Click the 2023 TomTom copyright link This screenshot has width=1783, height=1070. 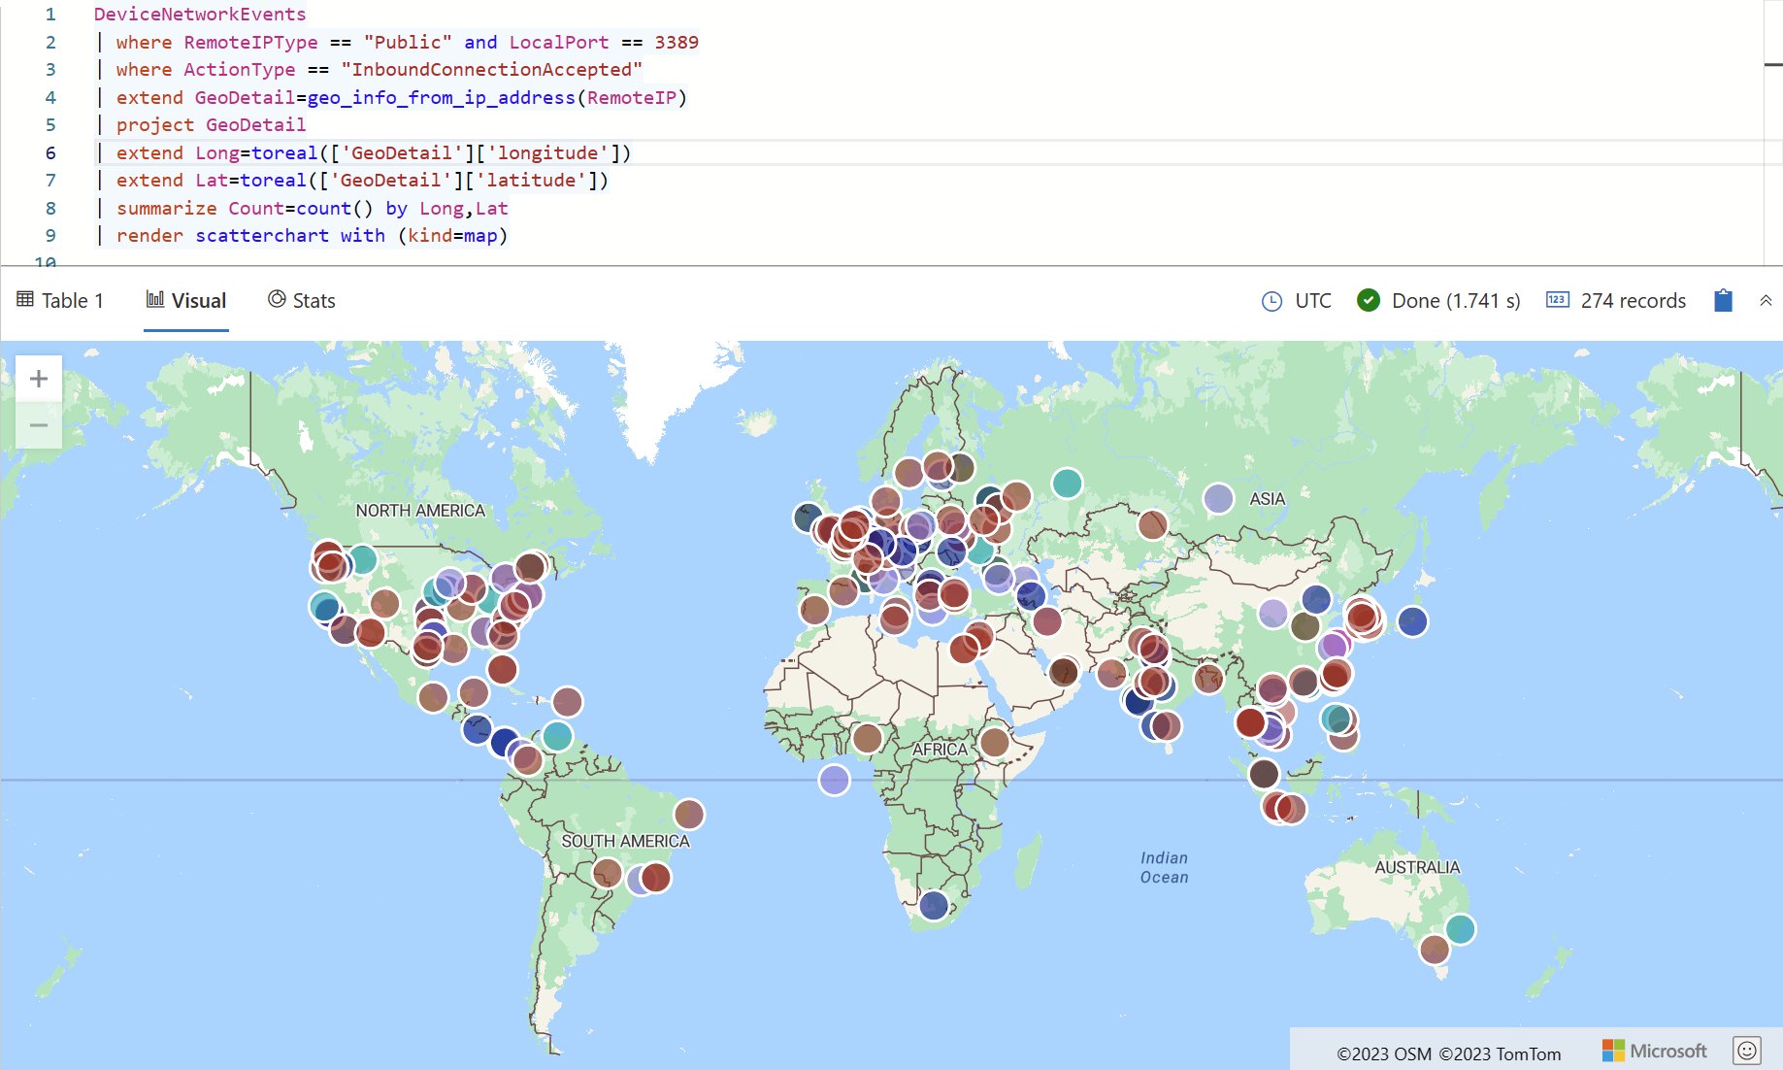[1500, 1053]
